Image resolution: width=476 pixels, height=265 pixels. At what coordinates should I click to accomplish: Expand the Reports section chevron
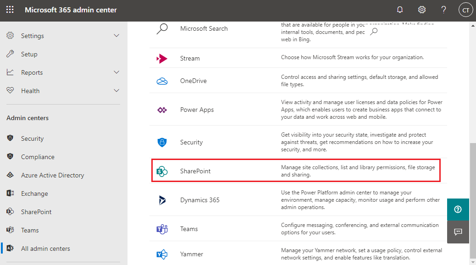pyautogui.click(x=116, y=72)
